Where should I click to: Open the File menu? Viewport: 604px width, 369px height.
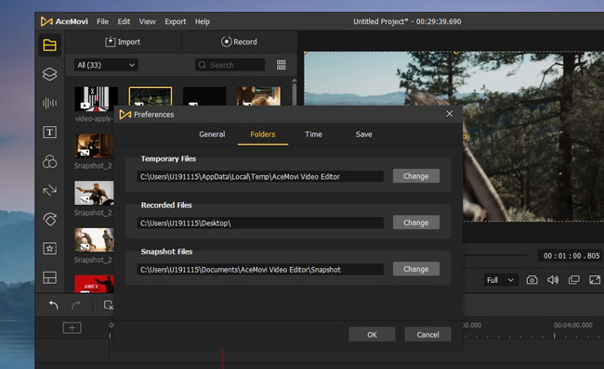point(102,21)
